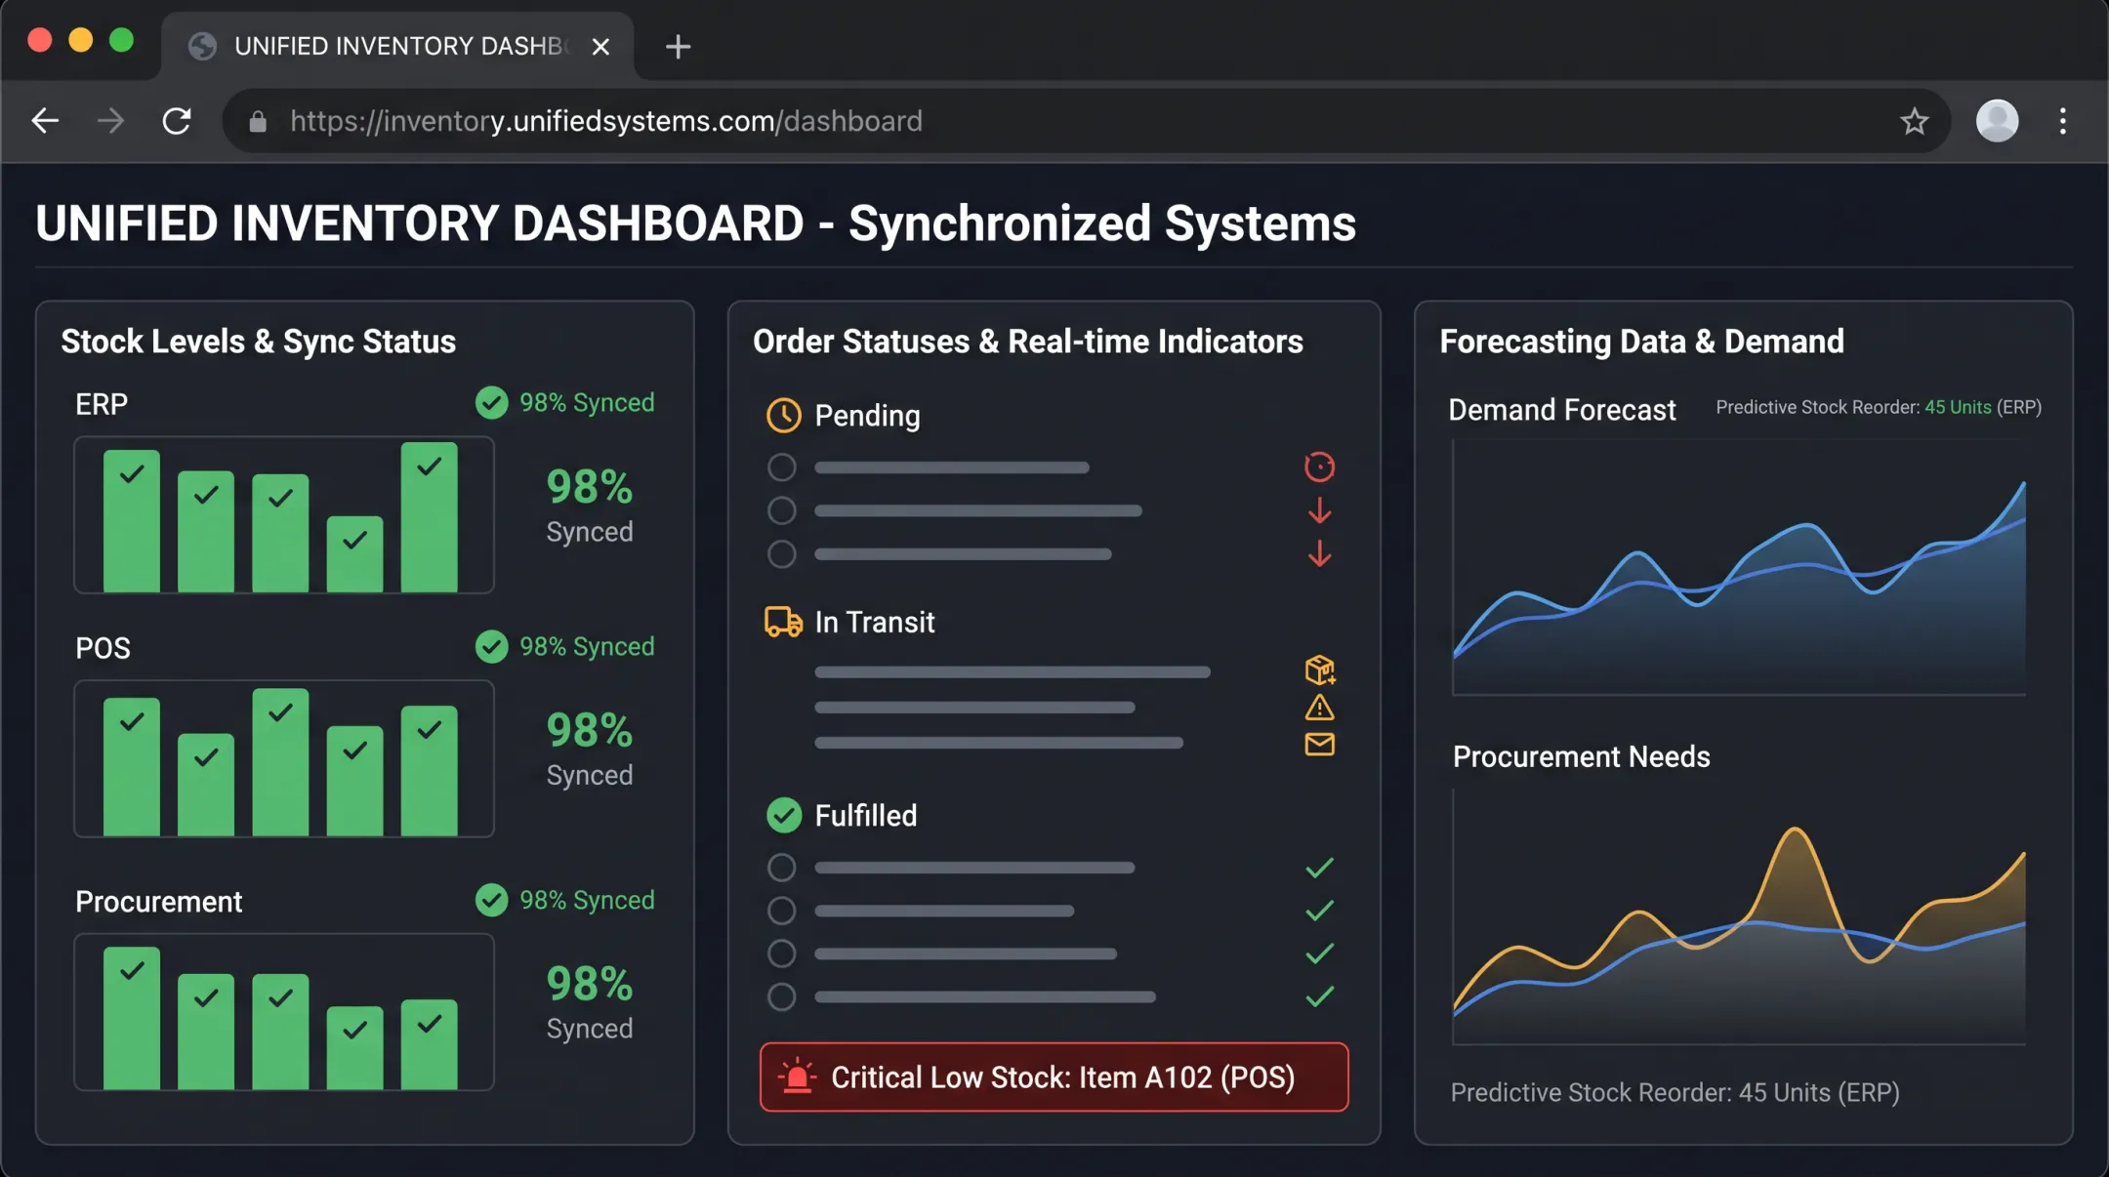The image size is (2109, 1177).
Task: Click the Procurement '98% Synced' status label
Action: tap(587, 900)
